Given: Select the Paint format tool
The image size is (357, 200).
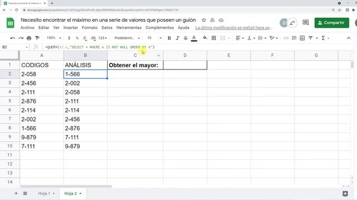Looking at the screenshot, I should pyautogui.click(x=37, y=38).
